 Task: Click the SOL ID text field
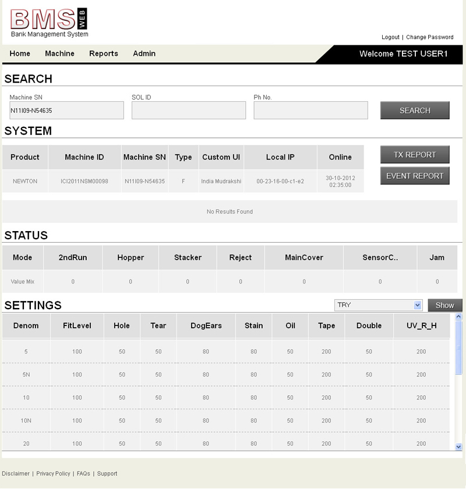(x=189, y=111)
